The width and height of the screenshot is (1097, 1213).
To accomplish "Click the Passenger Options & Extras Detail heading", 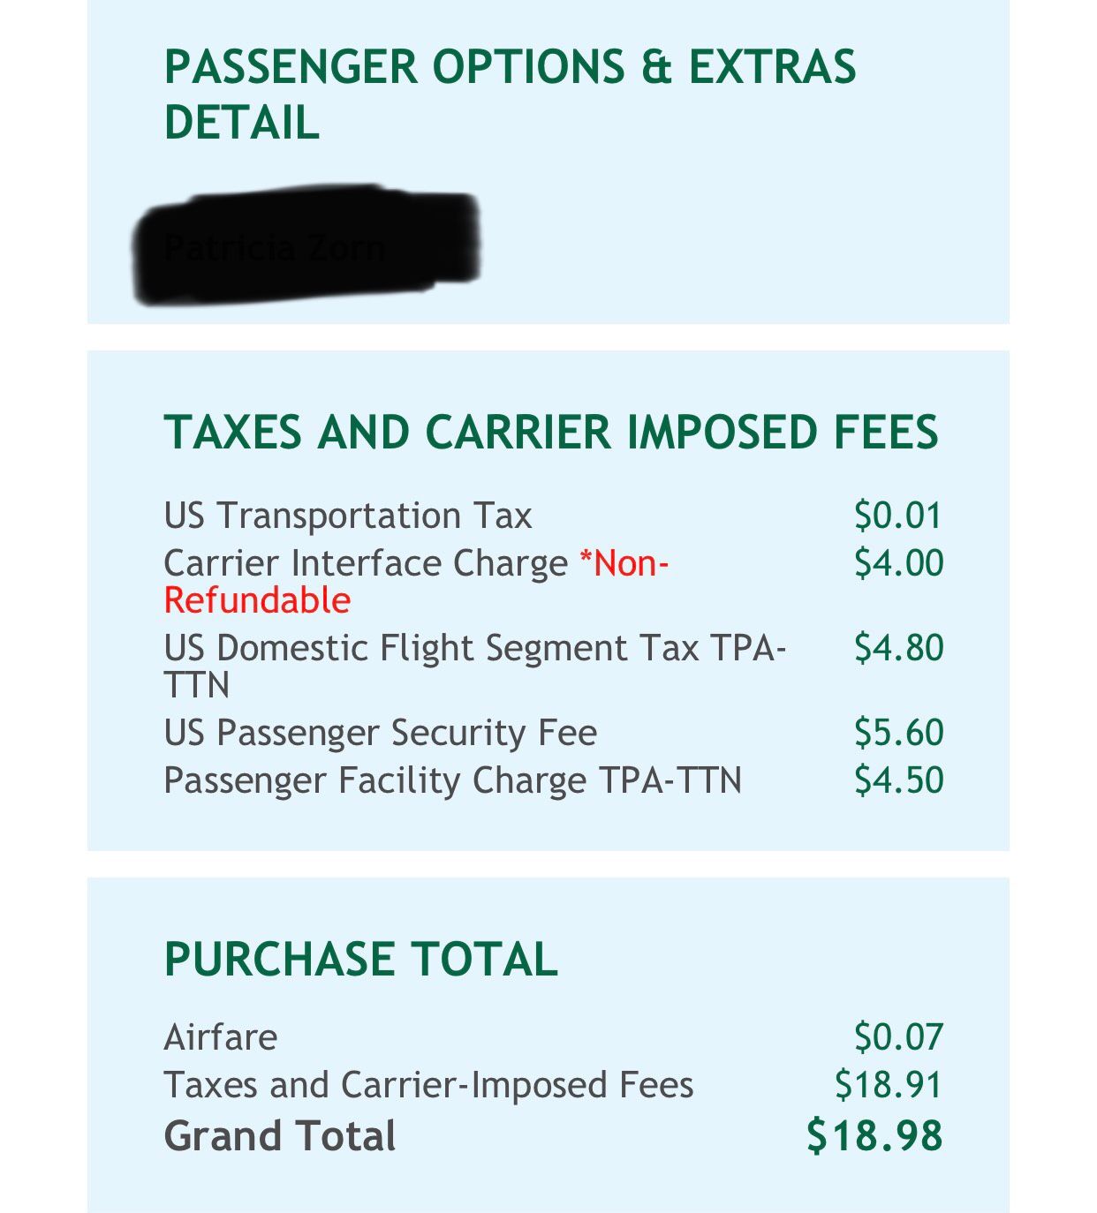I will [510, 94].
